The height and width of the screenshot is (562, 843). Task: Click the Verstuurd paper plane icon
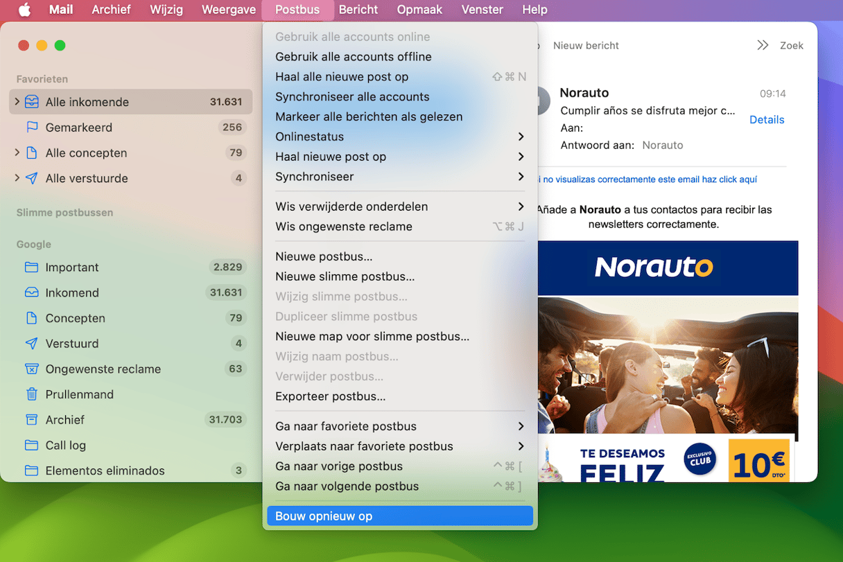tap(31, 344)
